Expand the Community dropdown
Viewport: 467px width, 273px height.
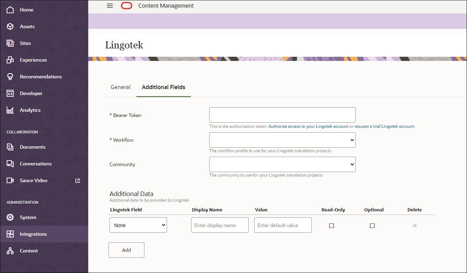[x=283, y=164]
